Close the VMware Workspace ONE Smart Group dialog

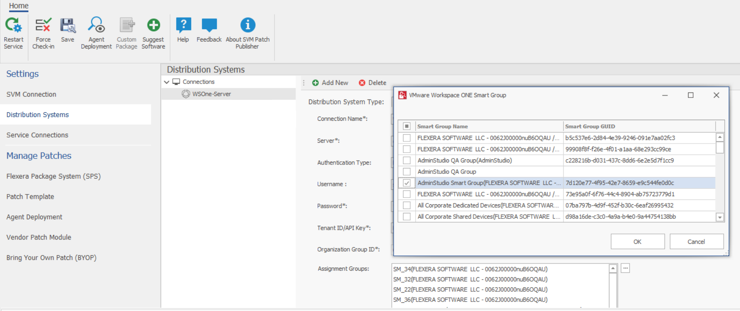[x=716, y=95]
